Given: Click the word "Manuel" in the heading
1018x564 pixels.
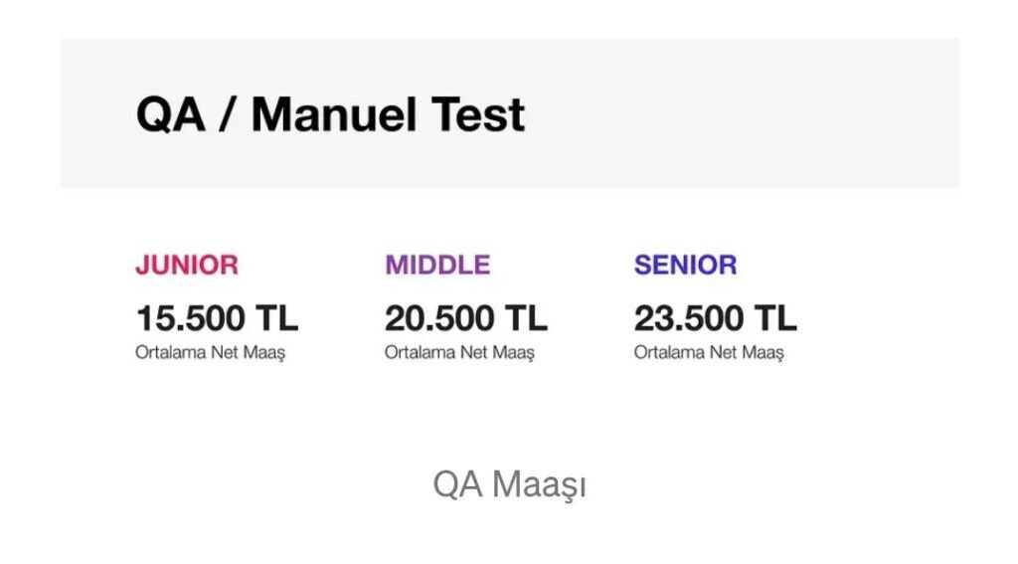Looking at the screenshot, I should [334, 114].
